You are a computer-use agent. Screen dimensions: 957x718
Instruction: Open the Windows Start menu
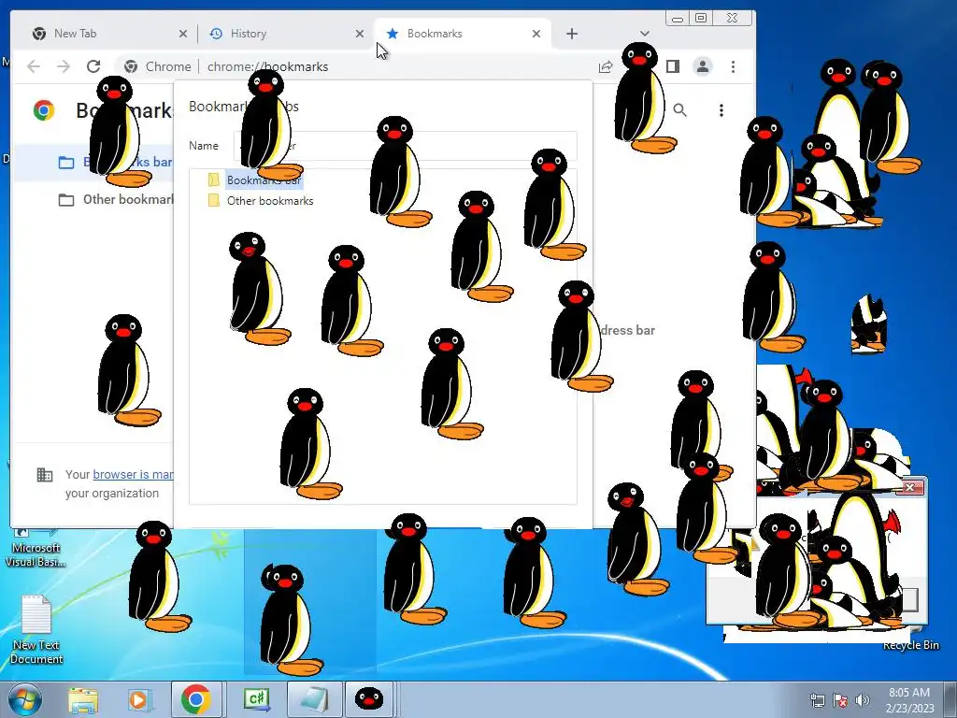click(25, 699)
